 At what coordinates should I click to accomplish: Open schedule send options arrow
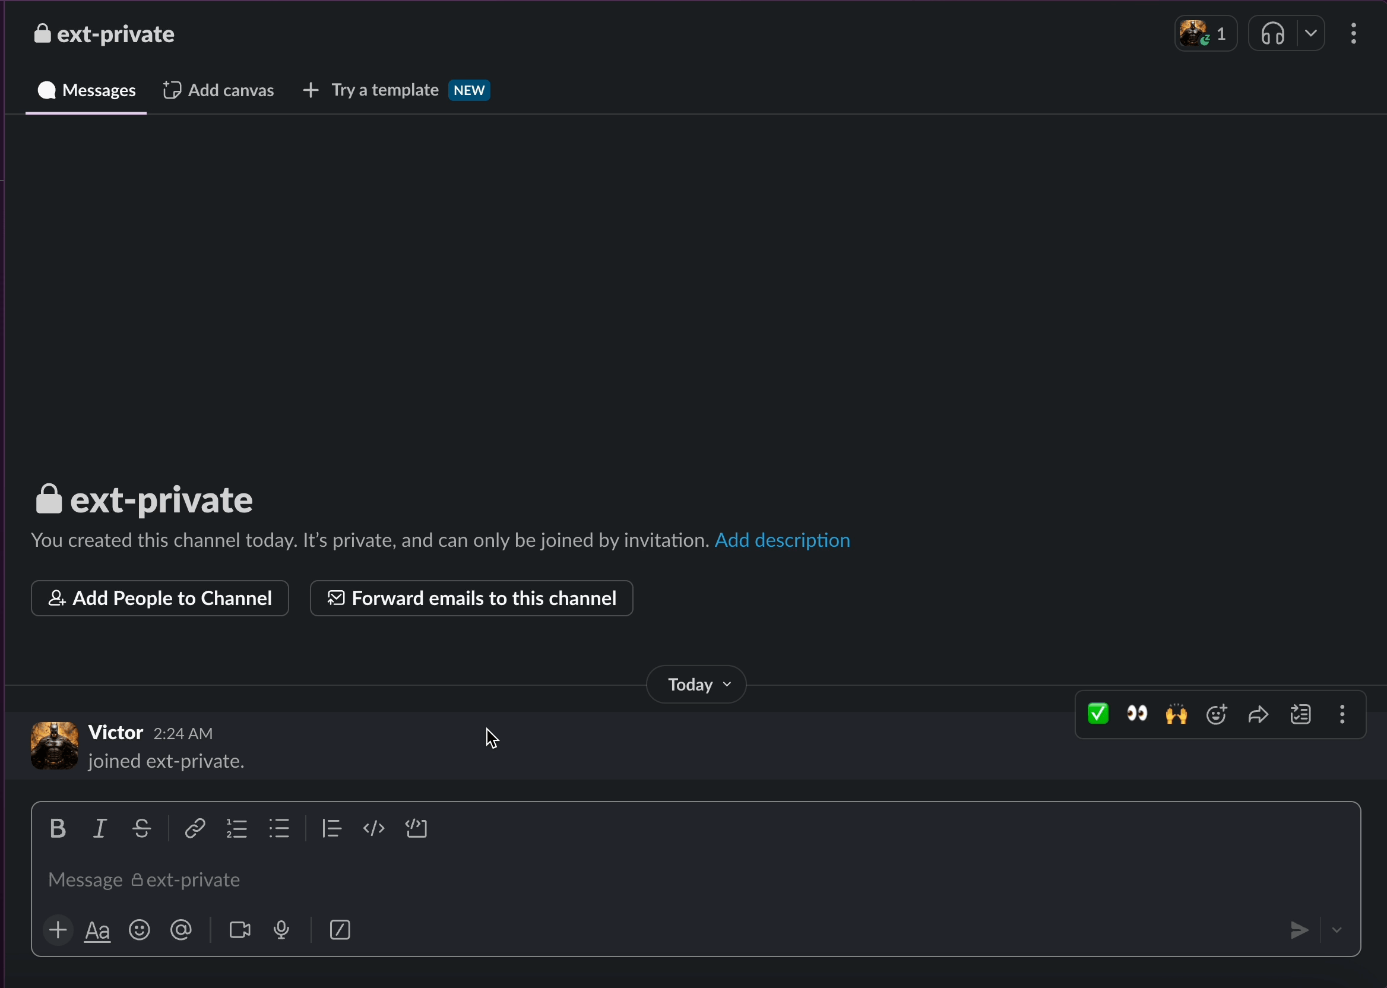[x=1337, y=930]
